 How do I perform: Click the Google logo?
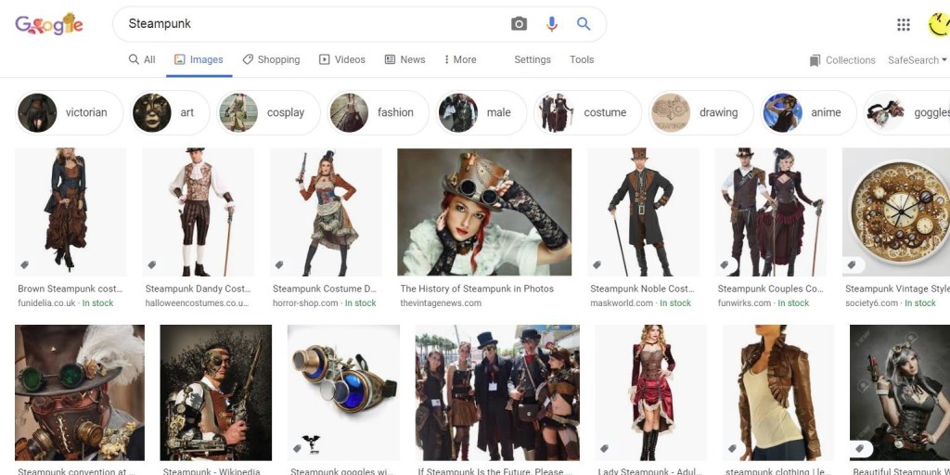tap(49, 25)
